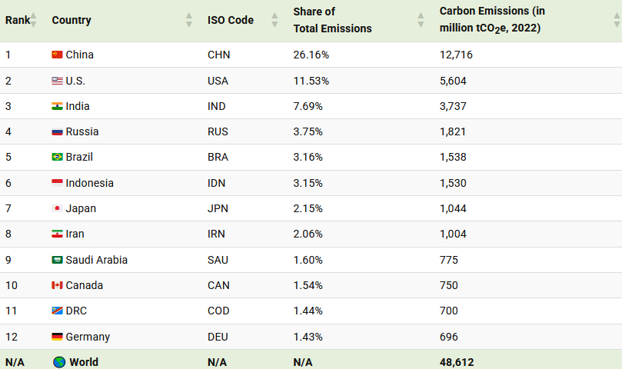Click Iran's ISO code IRN
622x369 pixels.
218,234
